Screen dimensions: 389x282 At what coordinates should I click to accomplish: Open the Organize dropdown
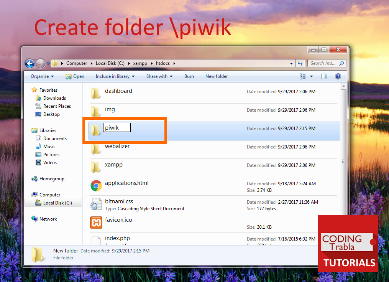(x=41, y=76)
